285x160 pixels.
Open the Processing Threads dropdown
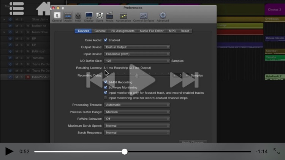(137, 105)
